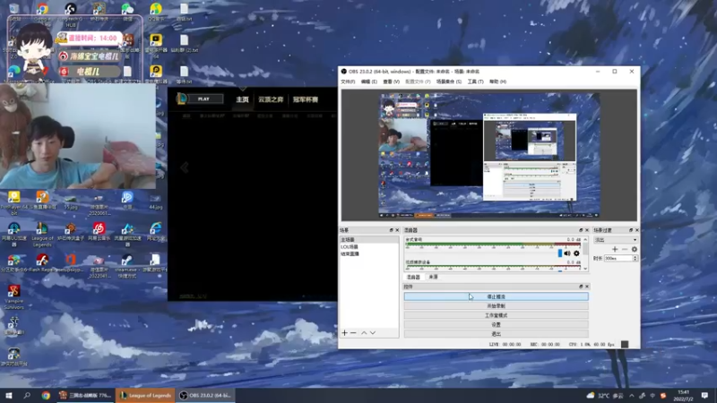This screenshot has width=717, height=403.
Task: Open the 查看(V) menu in OBS
Action: (x=391, y=81)
